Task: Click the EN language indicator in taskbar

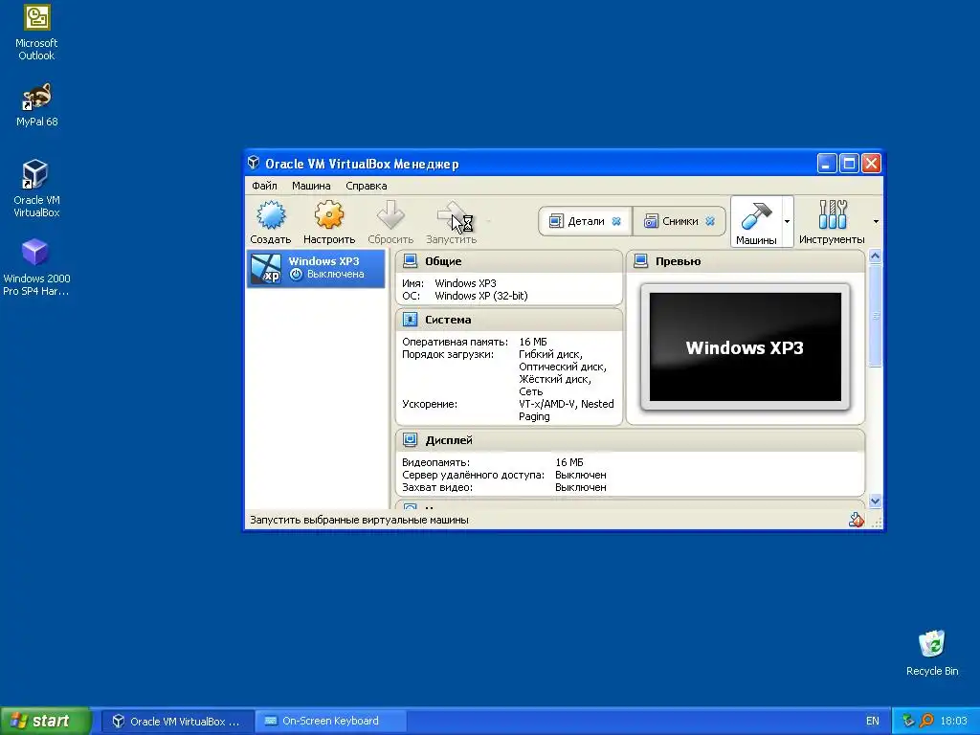Action: 873,722
